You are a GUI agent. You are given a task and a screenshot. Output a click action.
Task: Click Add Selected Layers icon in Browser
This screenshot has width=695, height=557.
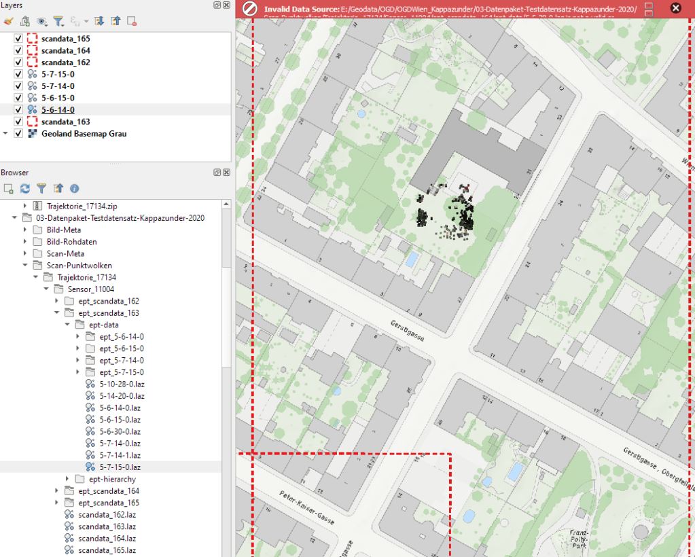click(8, 188)
